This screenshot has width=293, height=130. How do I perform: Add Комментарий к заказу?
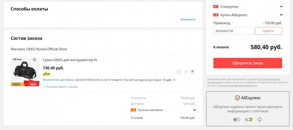coord(60,87)
